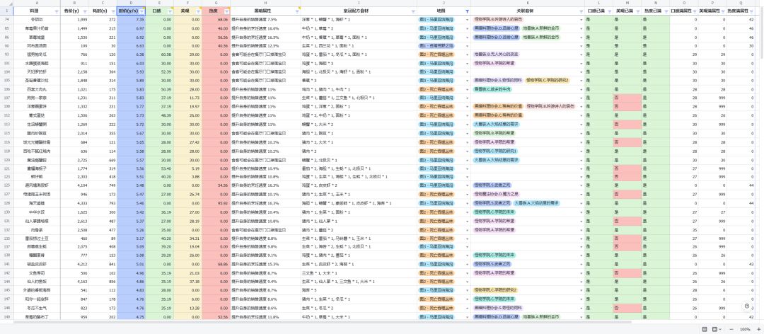Select cell with value 7.35 in column D
The width and height of the screenshot is (764, 334).
[131, 20]
